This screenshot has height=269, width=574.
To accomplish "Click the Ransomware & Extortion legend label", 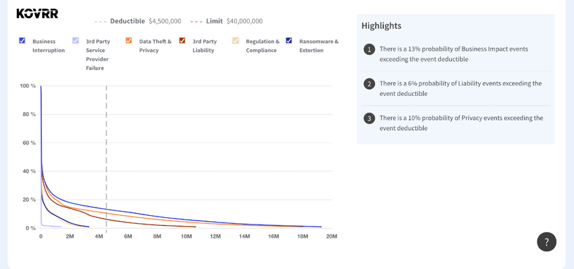I will 319,46.
